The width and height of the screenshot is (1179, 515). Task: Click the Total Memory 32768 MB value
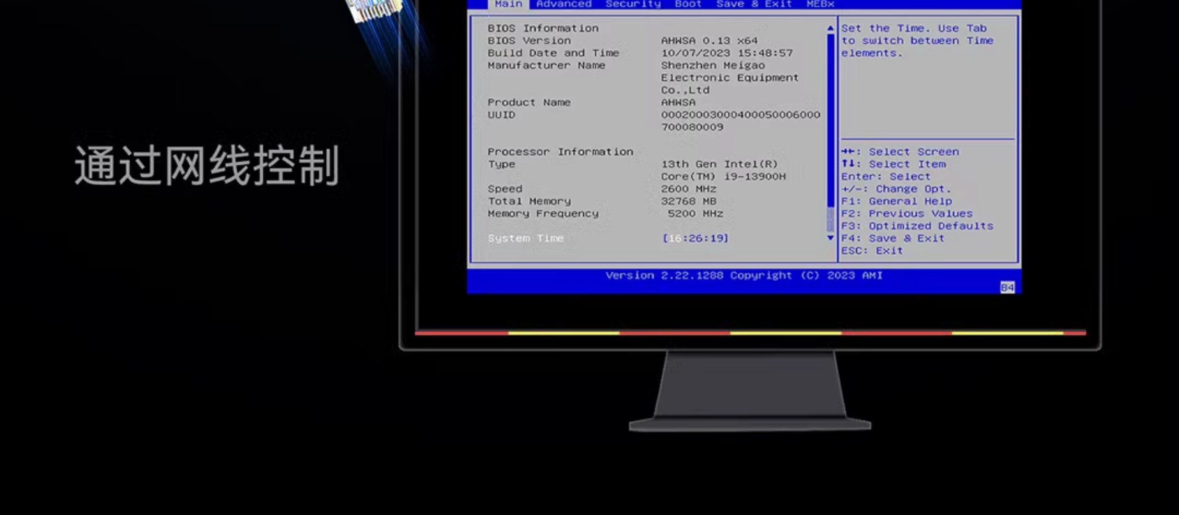(x=688, y=201)
